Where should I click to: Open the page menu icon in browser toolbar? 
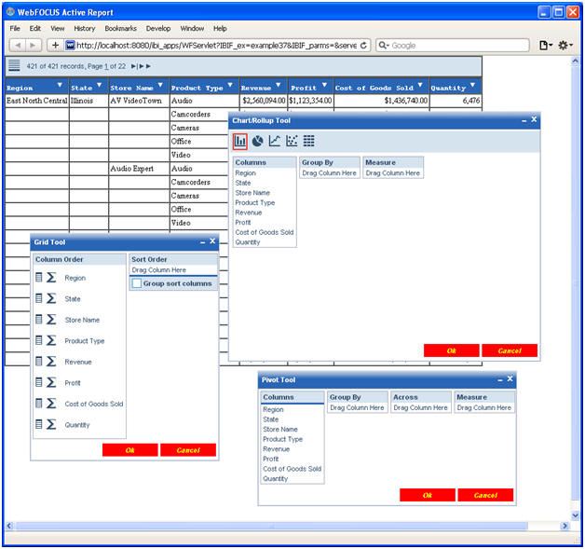point(546,45)
